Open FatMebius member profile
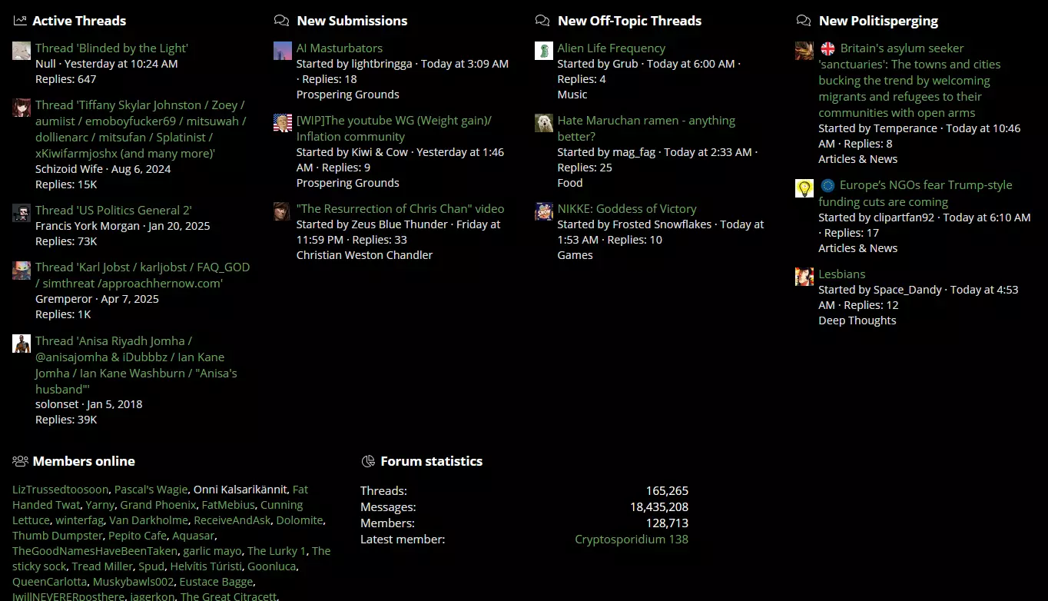 tap(228, 506)
